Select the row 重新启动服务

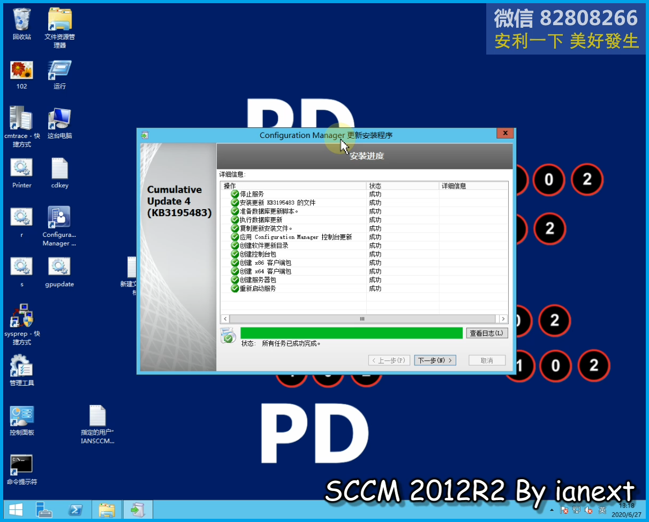coord(364,288)
